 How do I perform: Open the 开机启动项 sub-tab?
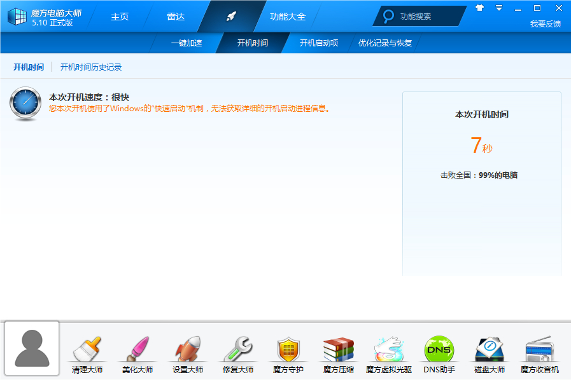[319, 43]
